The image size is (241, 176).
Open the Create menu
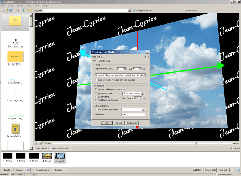[x=11, y=6]
